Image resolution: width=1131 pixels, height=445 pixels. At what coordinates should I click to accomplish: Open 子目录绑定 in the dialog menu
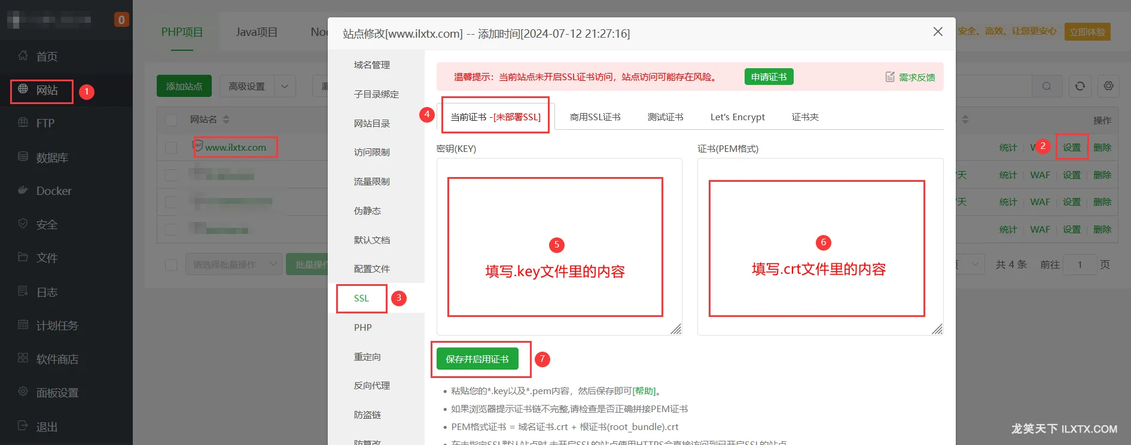tap(376, 94)
